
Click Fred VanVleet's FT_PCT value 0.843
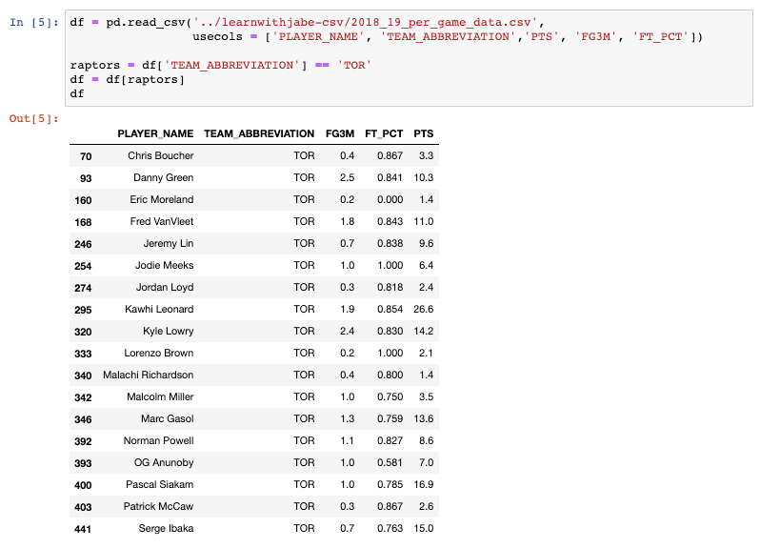point(390,222)
